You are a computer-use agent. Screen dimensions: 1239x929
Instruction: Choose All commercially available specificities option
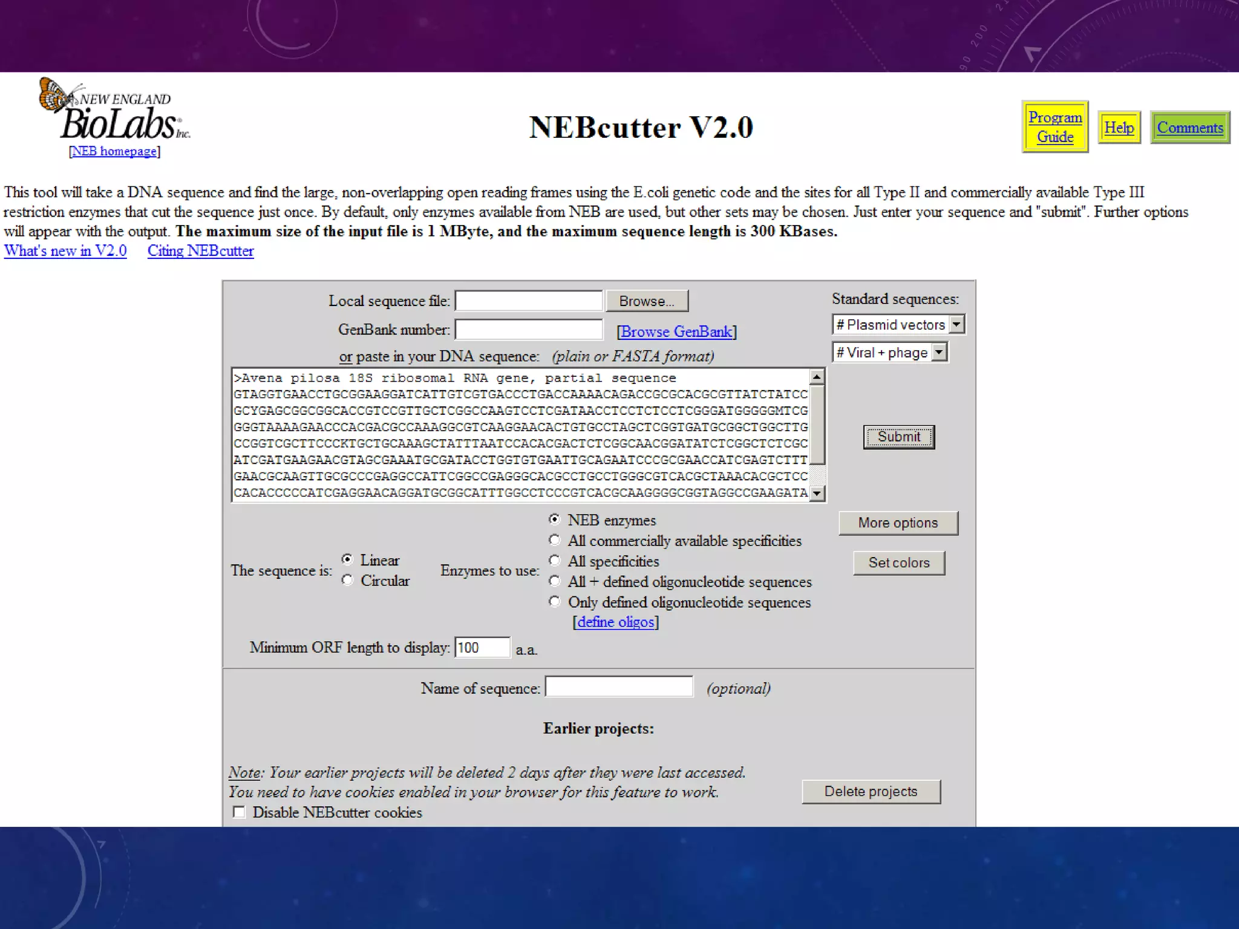tap(554, 539)
